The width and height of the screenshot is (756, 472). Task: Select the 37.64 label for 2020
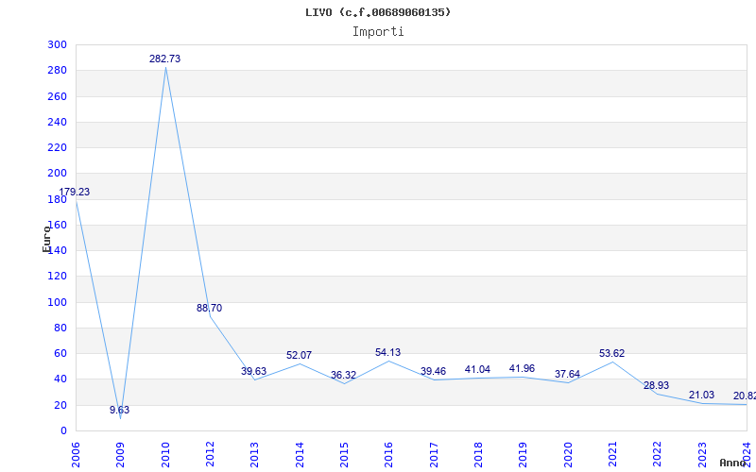(x=567, y=374)
